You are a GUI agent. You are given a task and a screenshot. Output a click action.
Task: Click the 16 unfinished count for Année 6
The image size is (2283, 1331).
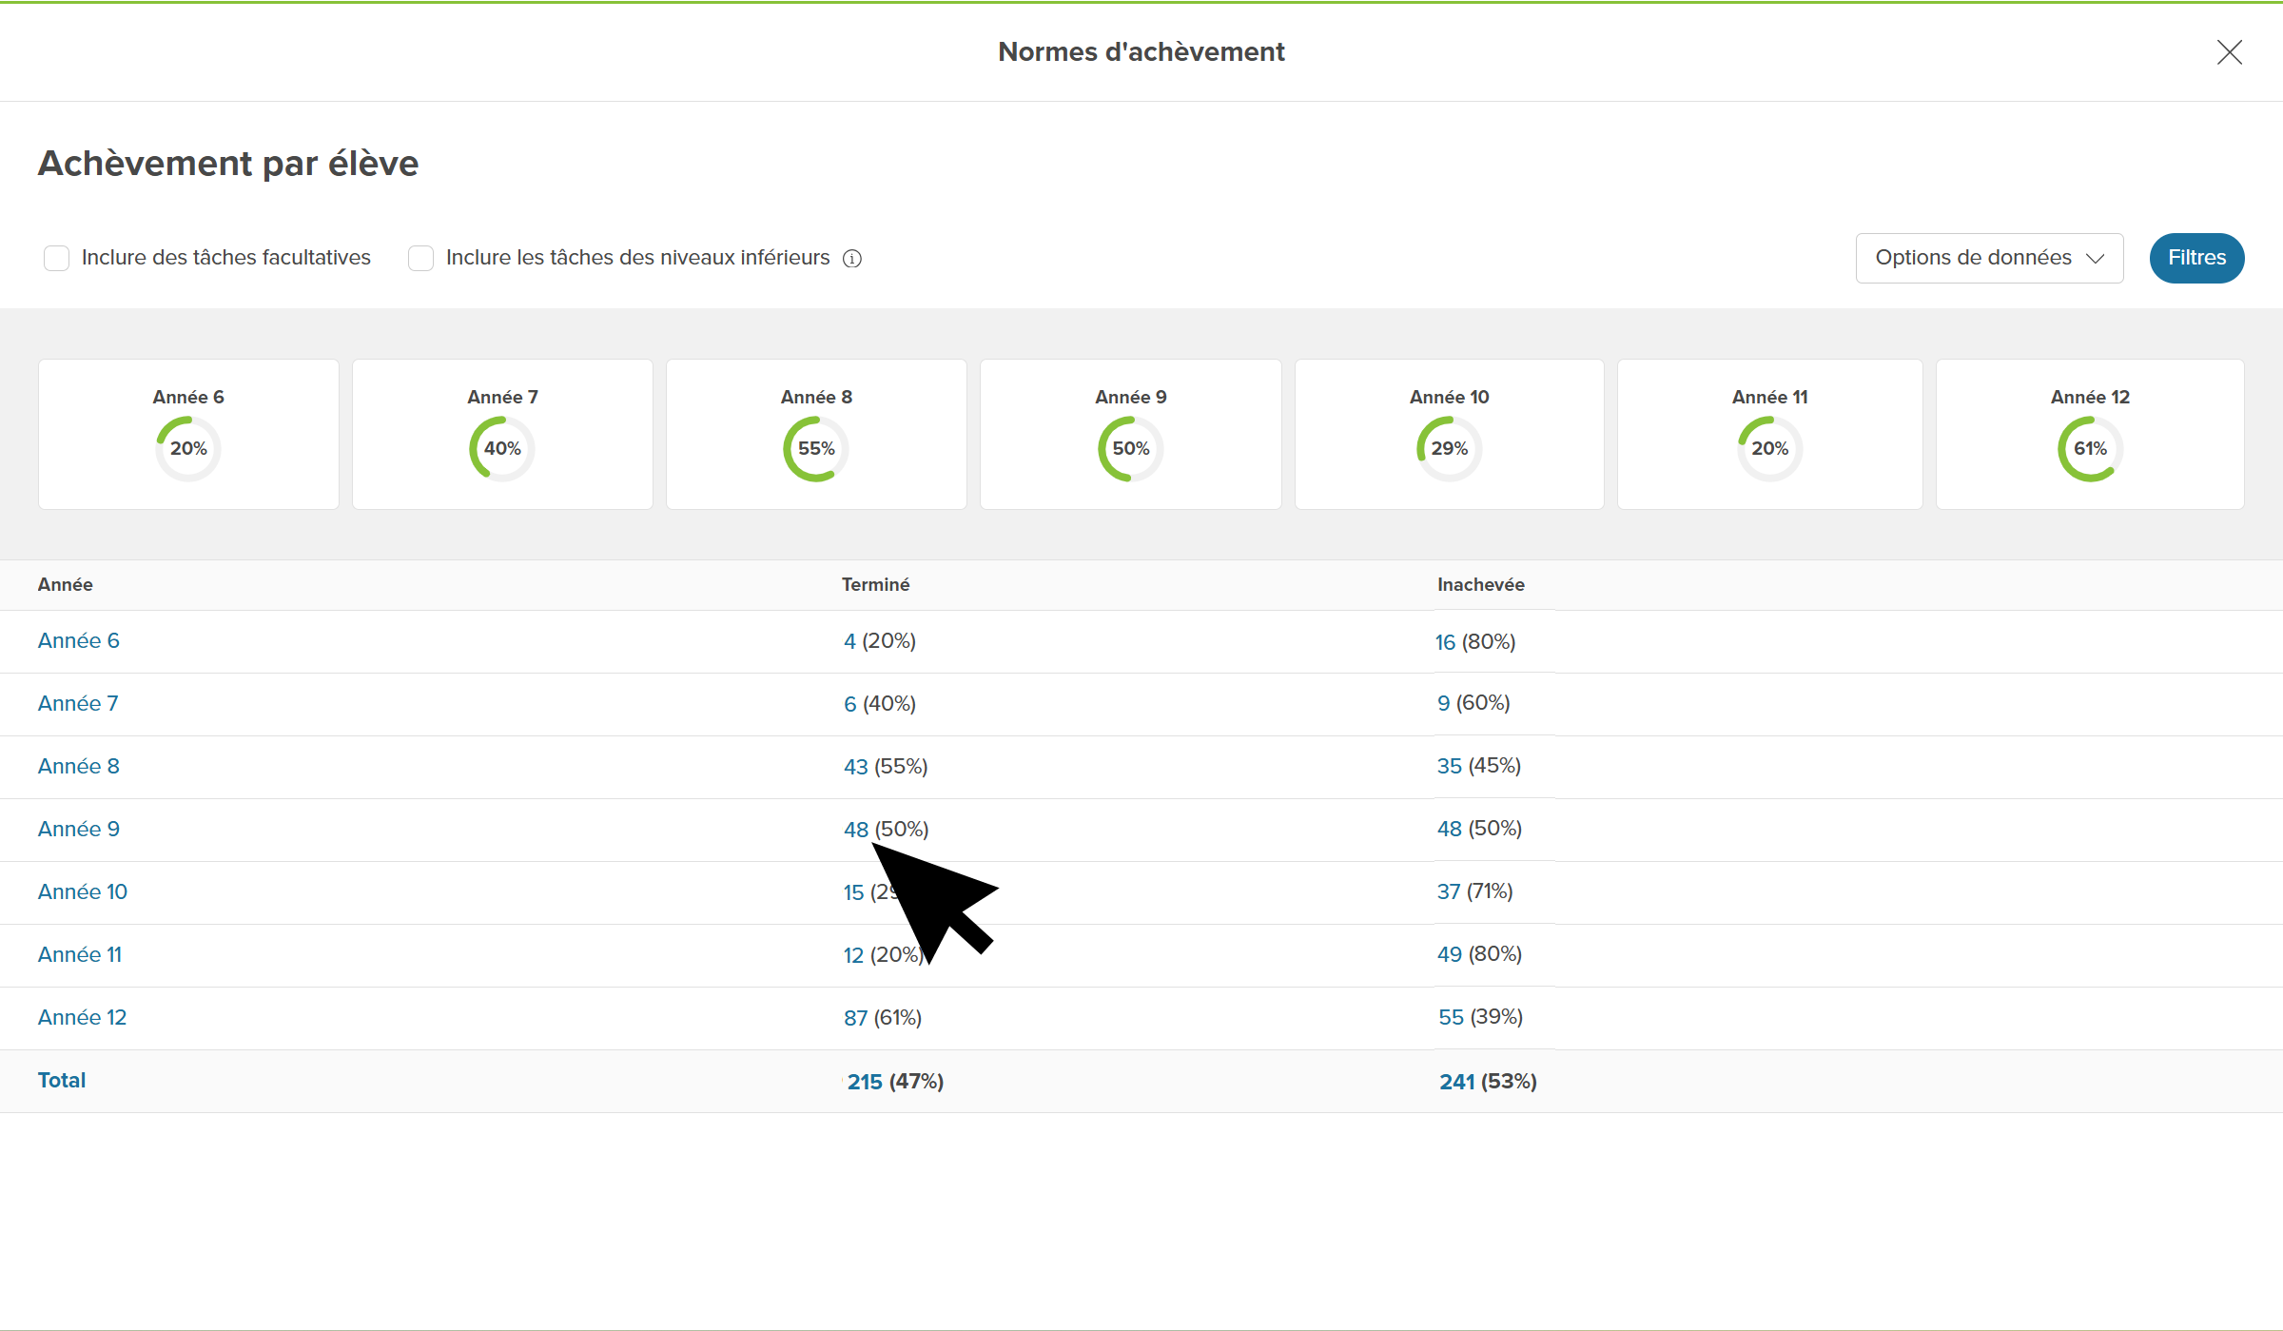tap(1445, 642)
